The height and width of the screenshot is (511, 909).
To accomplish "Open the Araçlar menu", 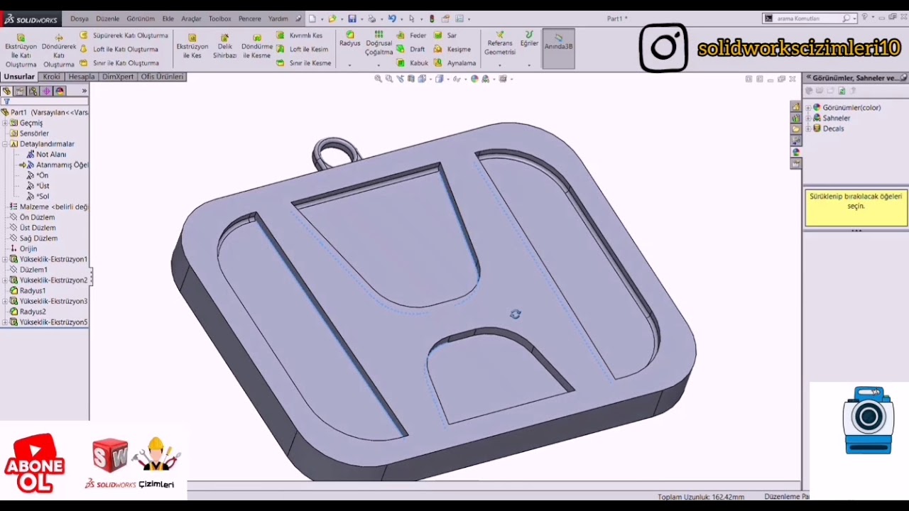I will [x=191, y=18].
